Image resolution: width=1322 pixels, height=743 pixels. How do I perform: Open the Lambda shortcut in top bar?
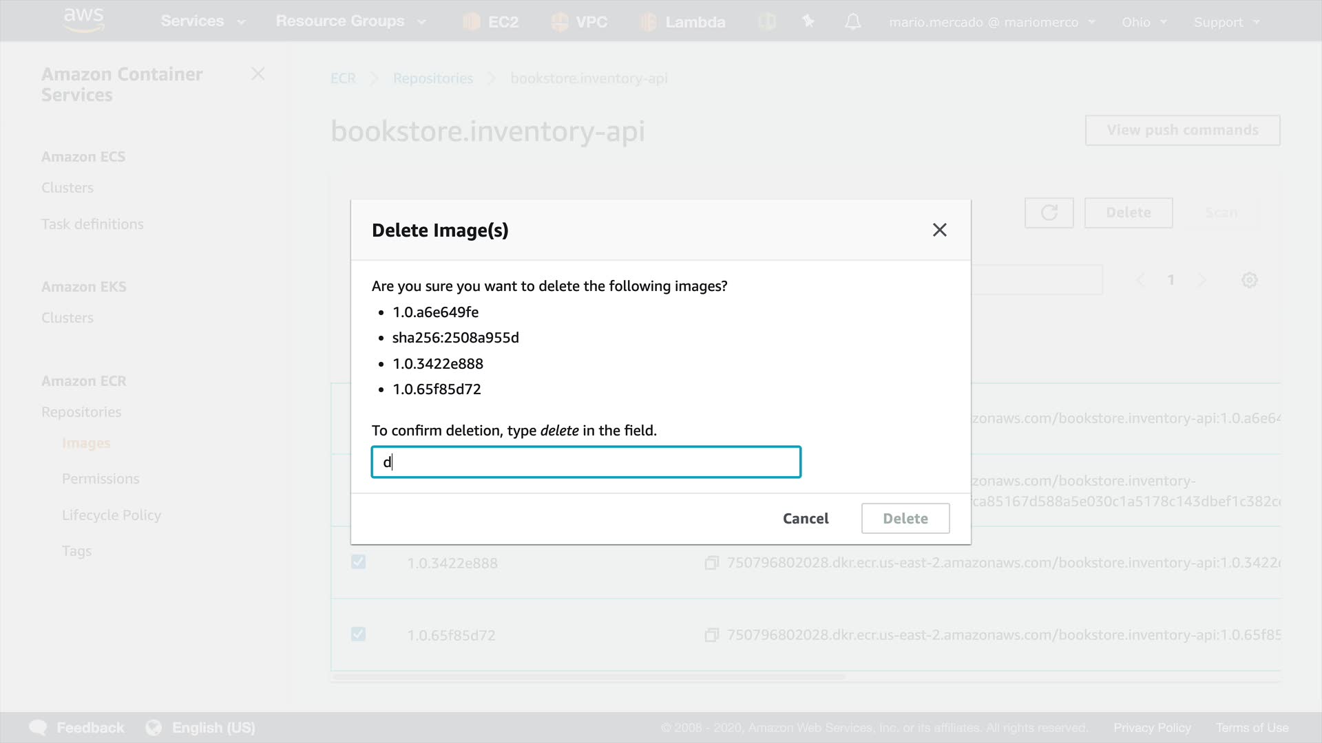(648, 22)
